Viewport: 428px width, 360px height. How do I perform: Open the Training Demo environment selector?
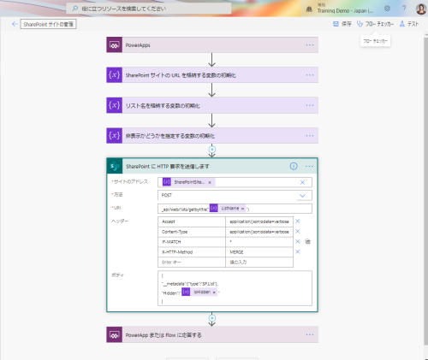coord(340,9)
